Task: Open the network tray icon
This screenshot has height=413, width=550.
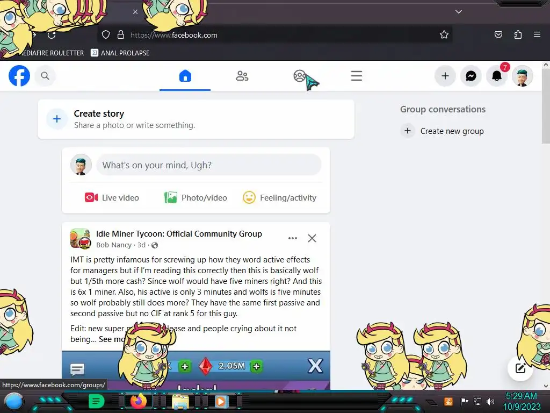Action: (477, 401)
